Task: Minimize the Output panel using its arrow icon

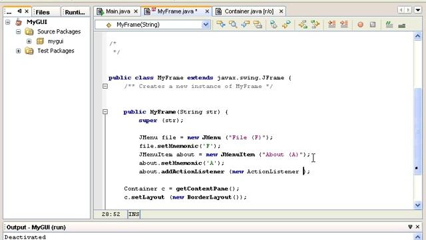Action: click(x=410, y=227)
